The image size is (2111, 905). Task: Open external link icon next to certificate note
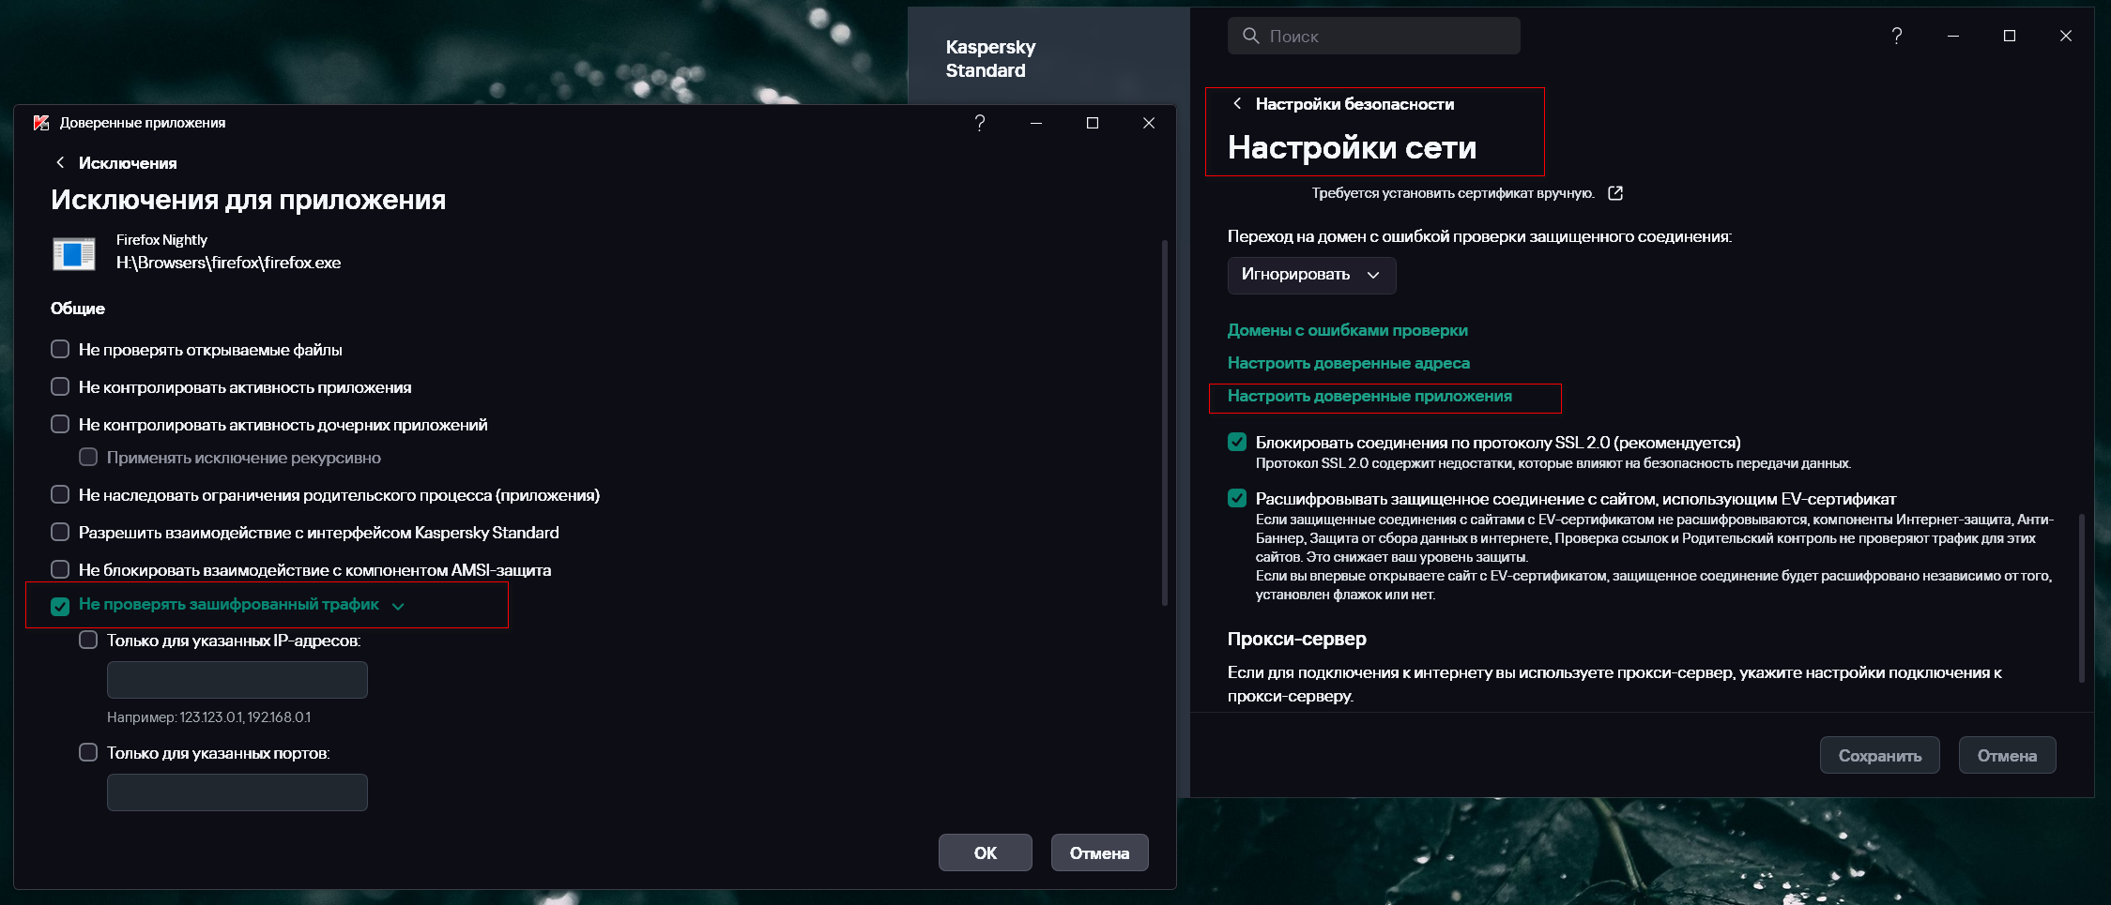coord(1615,193)
